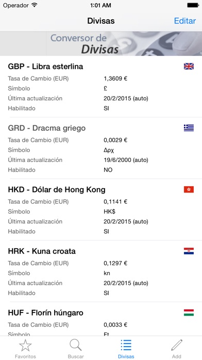Tap the Greek flag icon

coord(189,128)
